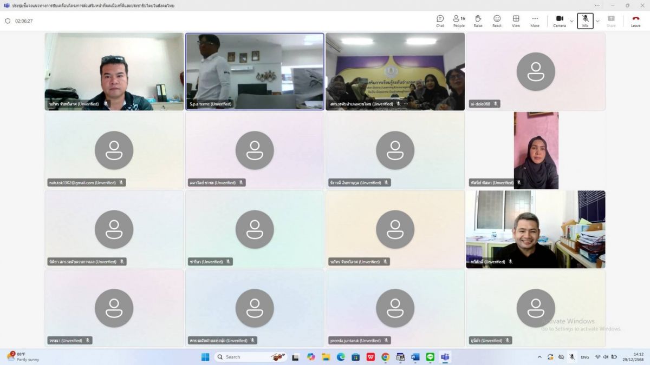This screenshot has width=650, height=365.
Task: Open the three-dot menu in the title bar
Action: point(597,5)
